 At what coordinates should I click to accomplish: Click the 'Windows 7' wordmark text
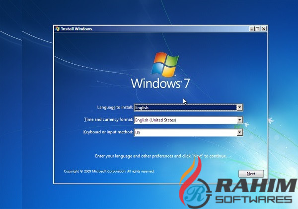tap(160, 84)
